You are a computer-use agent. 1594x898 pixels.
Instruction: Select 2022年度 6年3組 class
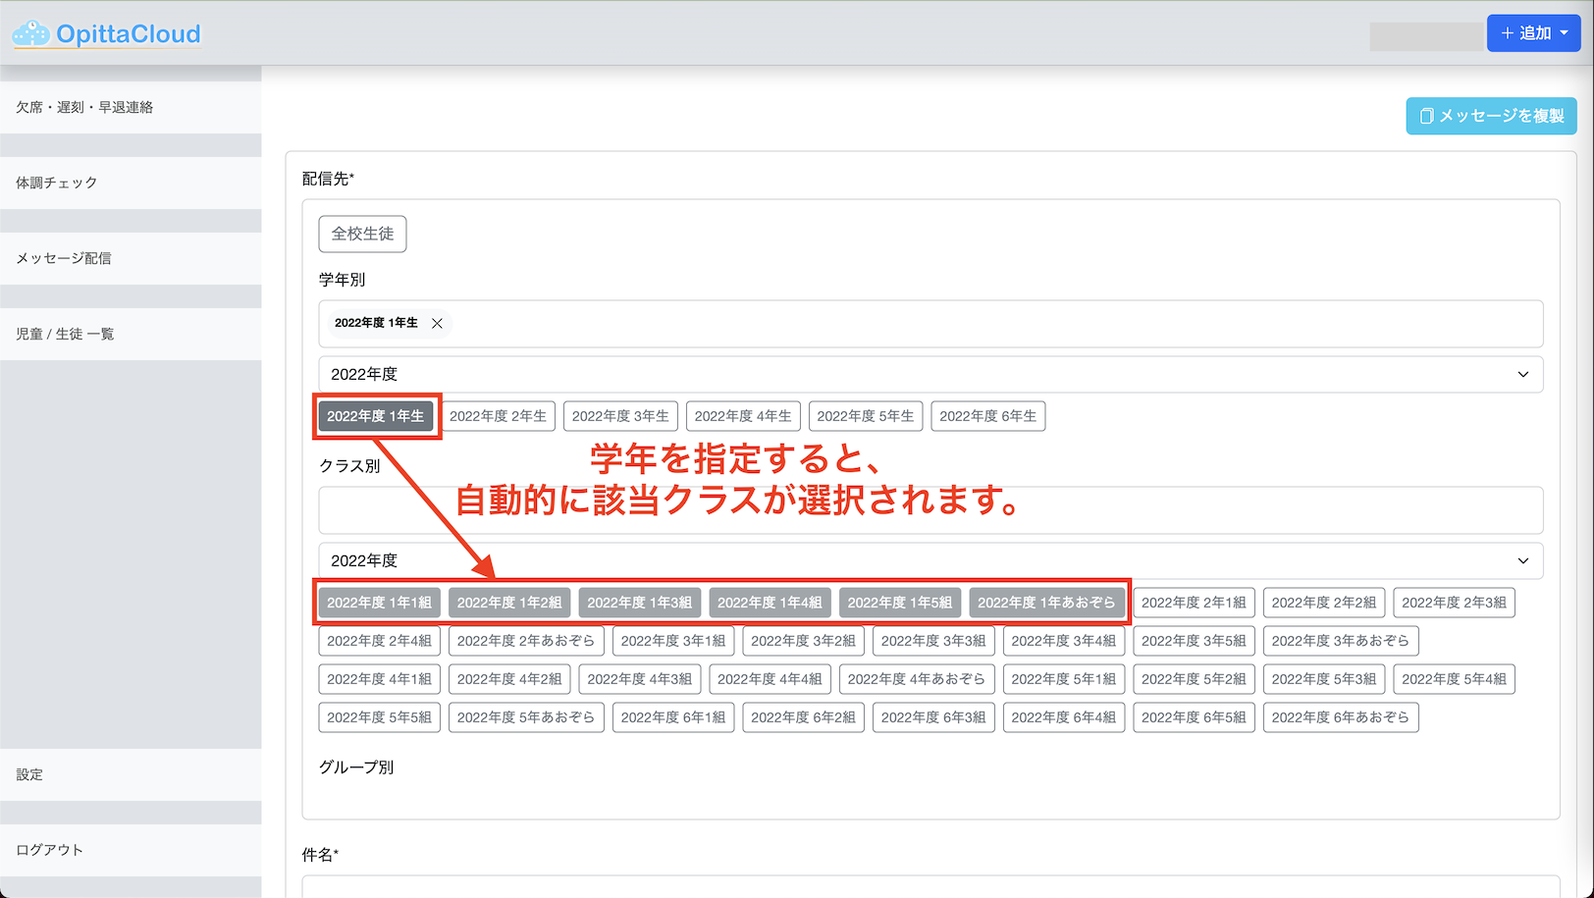(x=933, y=717)
